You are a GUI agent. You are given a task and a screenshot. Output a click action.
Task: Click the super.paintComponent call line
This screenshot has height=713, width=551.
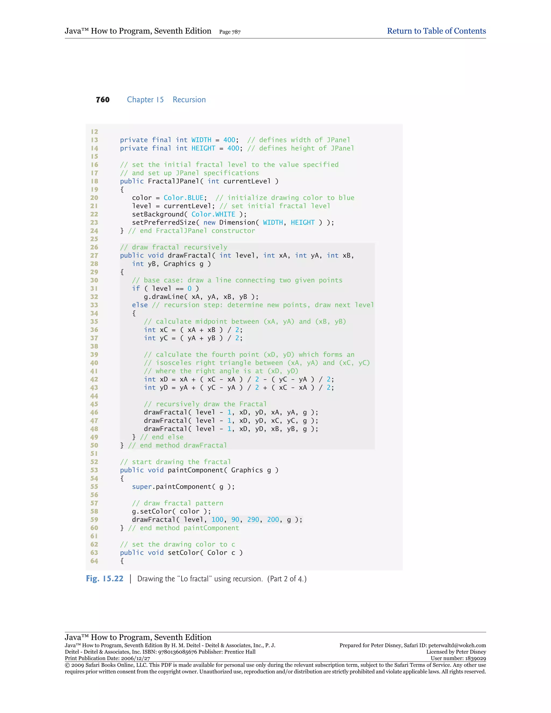tap(183, 486)
